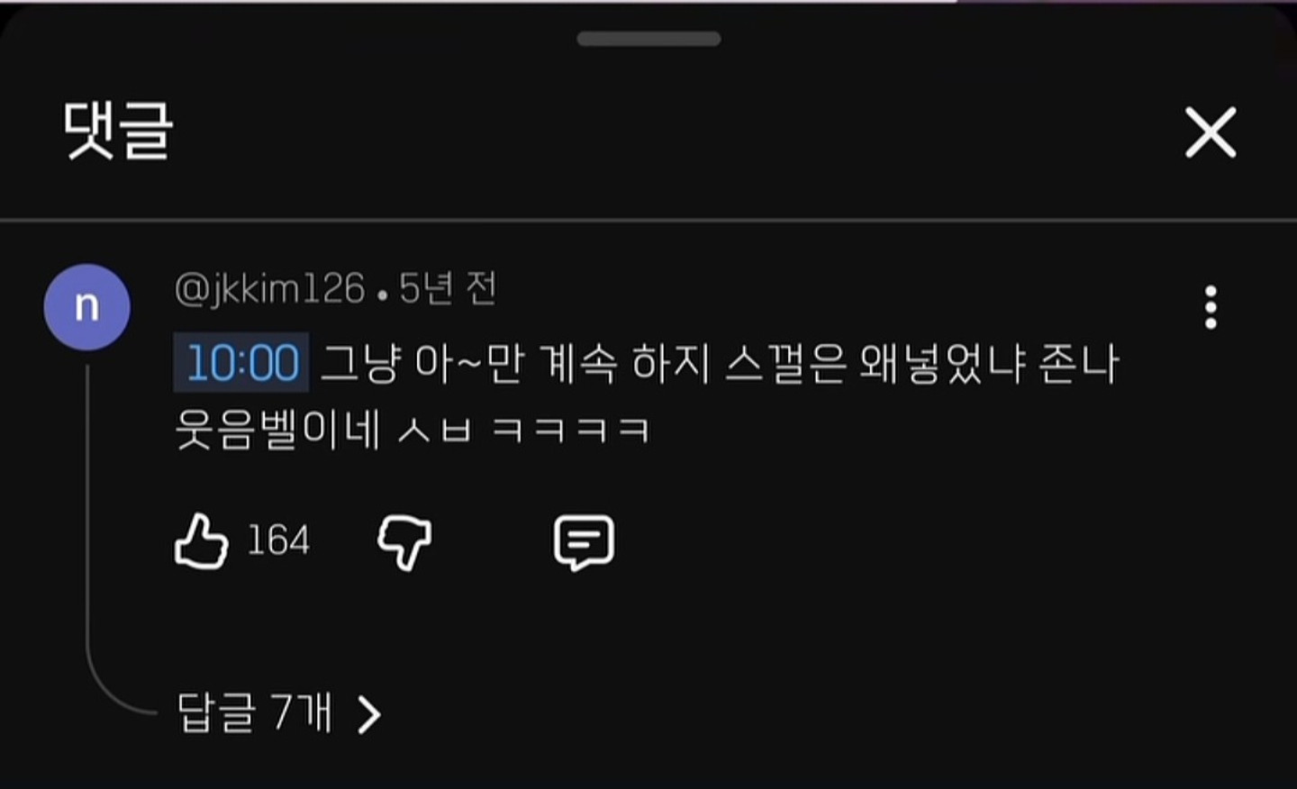Dislike the comment with the thumbs-down icon
Screen dimensions: 1297x789
point(404,542)
